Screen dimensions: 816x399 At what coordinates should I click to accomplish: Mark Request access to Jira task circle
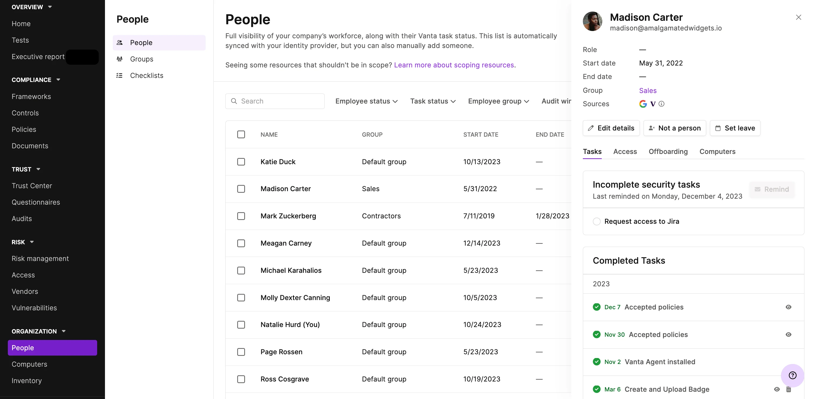[x=596, y=222]
